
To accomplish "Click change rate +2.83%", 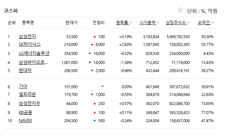I will pyautogui.click(x=125, y=45).
